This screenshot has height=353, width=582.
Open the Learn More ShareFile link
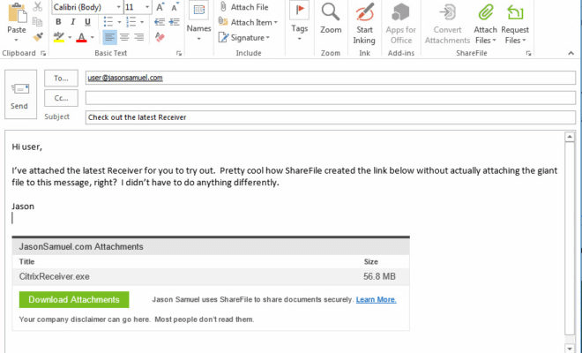(x=376, y=299)
